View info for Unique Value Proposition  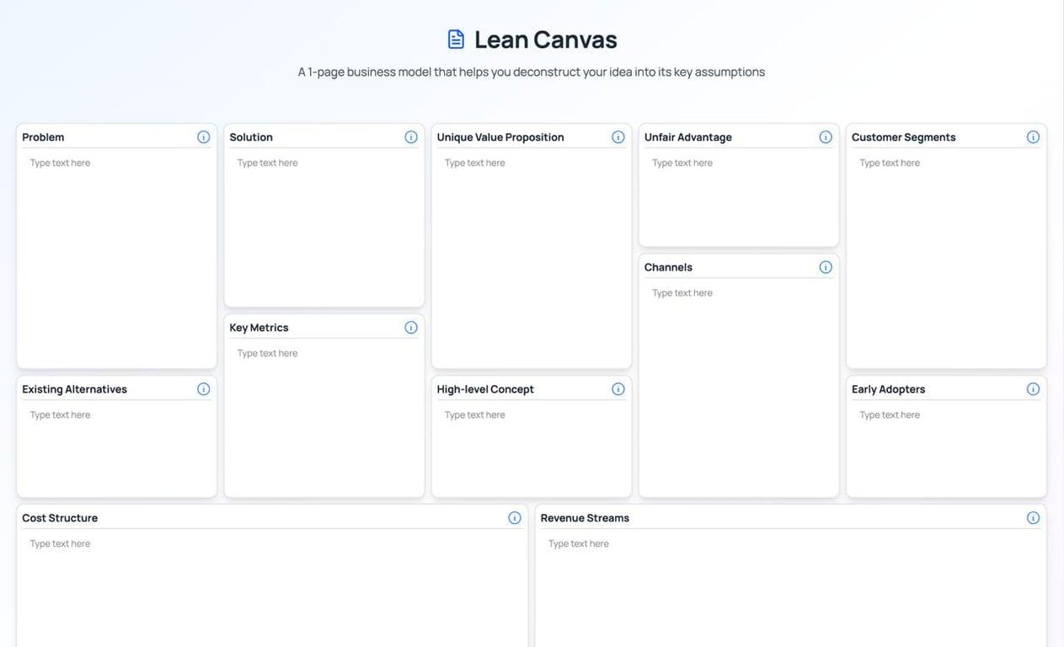coord(618,135)
